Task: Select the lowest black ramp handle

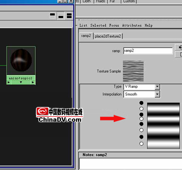Action: 141,137
